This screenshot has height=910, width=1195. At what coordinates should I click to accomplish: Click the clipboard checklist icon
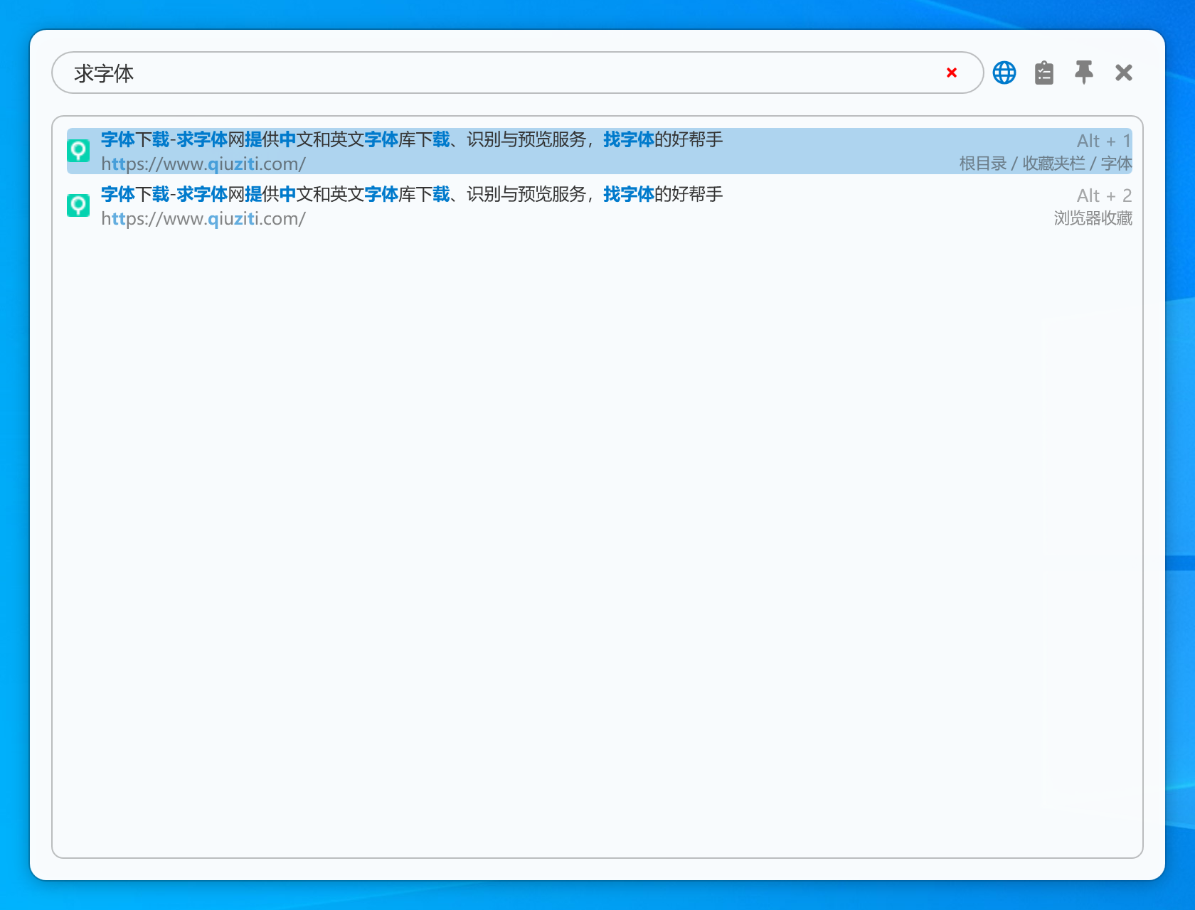coord(1044,73)
